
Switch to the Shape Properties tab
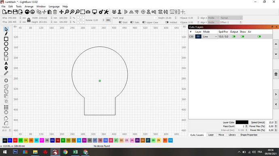[x=249, y=135]
